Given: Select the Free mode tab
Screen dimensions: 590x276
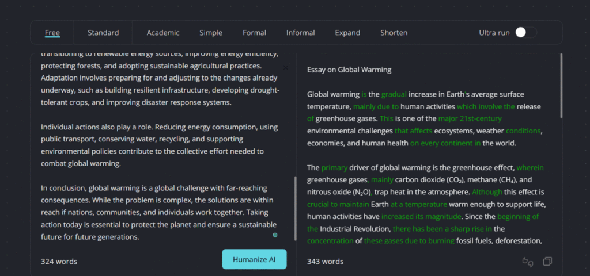Looking at the screenshot, I should (x=52, y=33).
